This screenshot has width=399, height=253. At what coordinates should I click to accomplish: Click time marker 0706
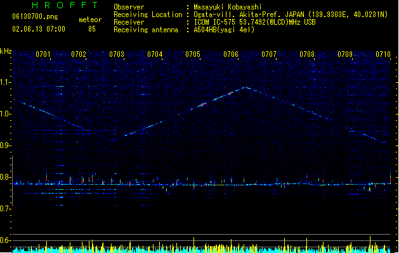click(231, 54)
